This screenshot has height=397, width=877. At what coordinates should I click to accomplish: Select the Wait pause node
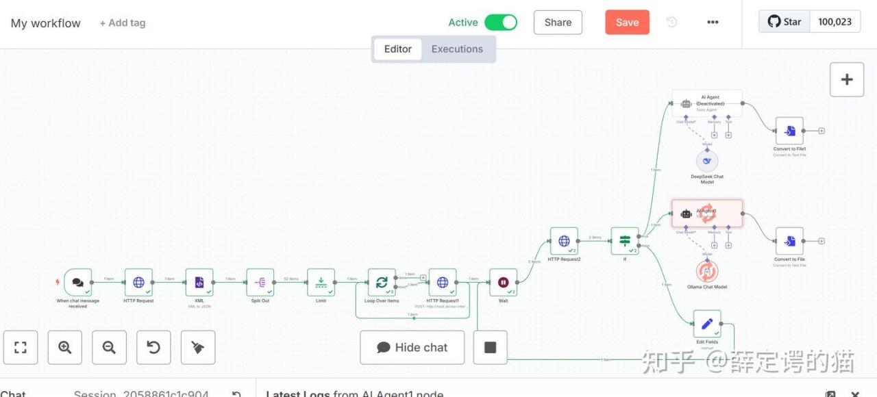(x=504, y=282)
